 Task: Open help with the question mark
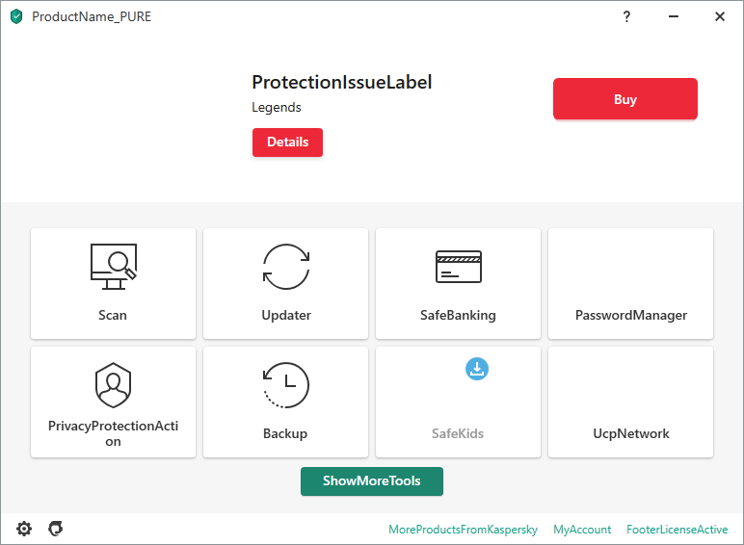(x=626, y=16)
